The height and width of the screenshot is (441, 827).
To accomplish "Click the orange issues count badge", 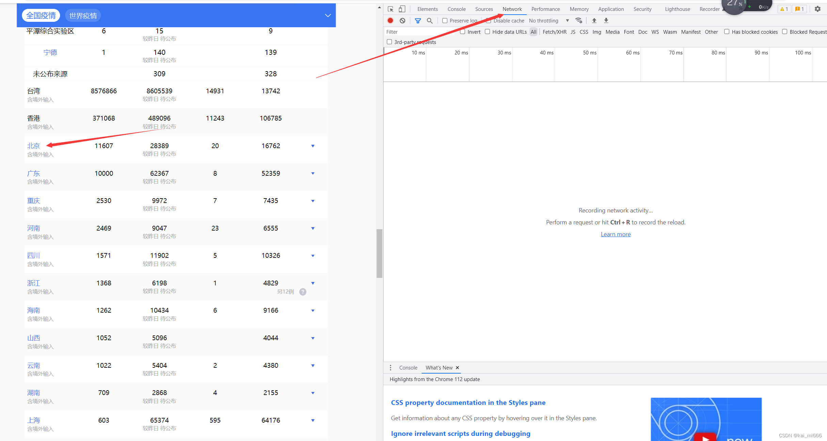I will (x=799, y=9).
